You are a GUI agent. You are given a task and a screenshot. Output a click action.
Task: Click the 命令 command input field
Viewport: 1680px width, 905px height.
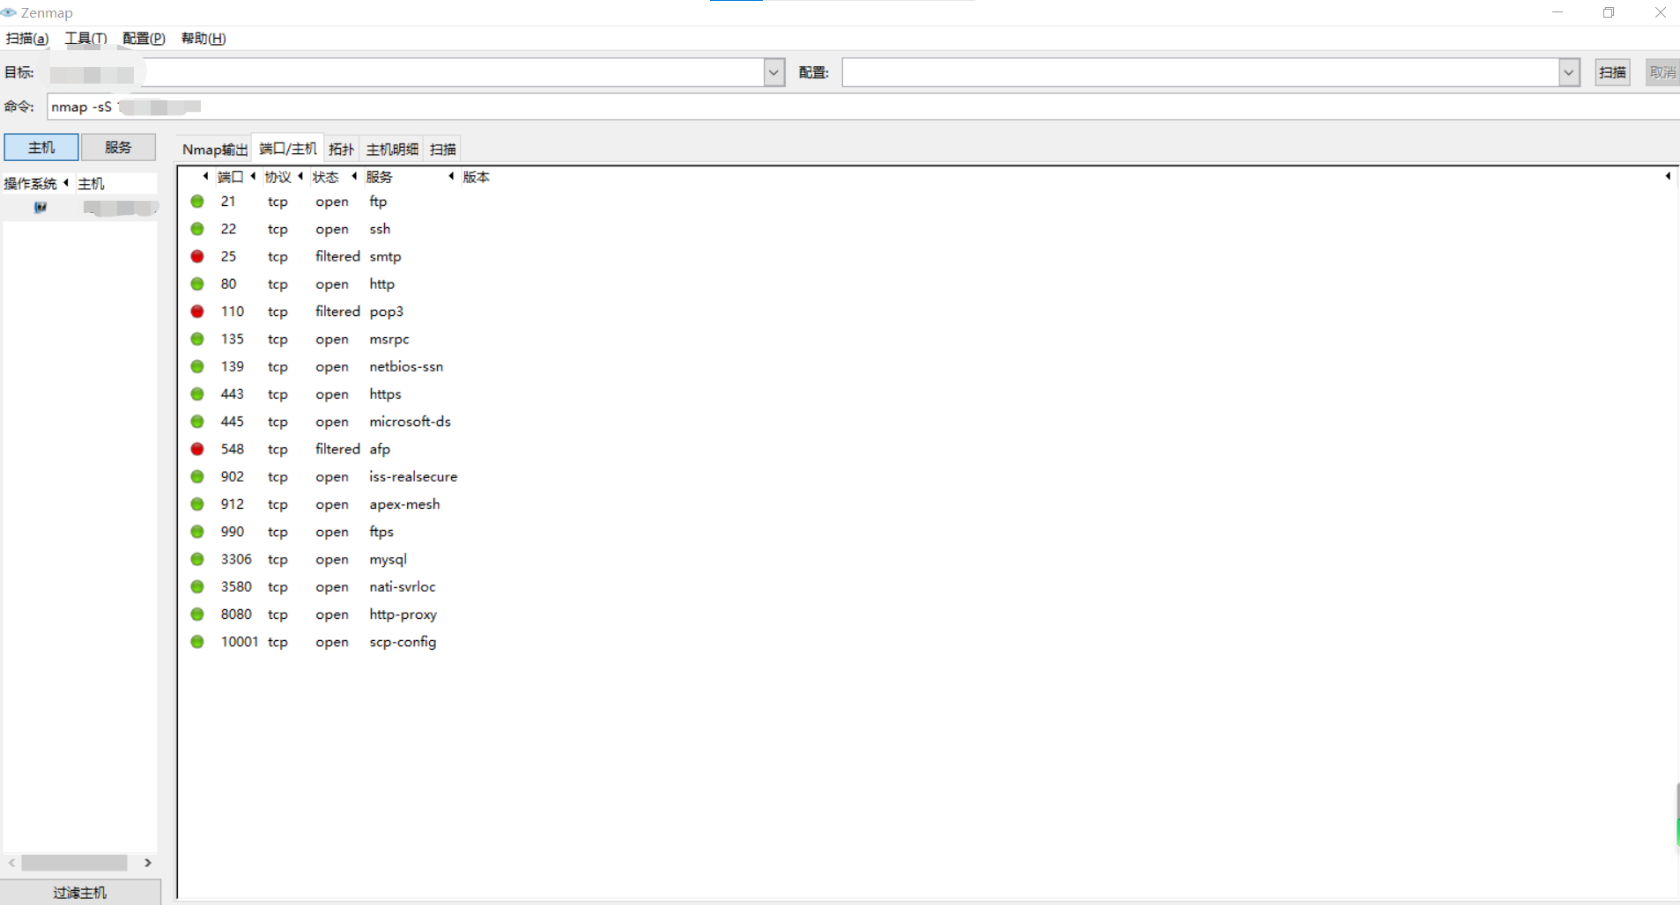(x=863, y=107)
